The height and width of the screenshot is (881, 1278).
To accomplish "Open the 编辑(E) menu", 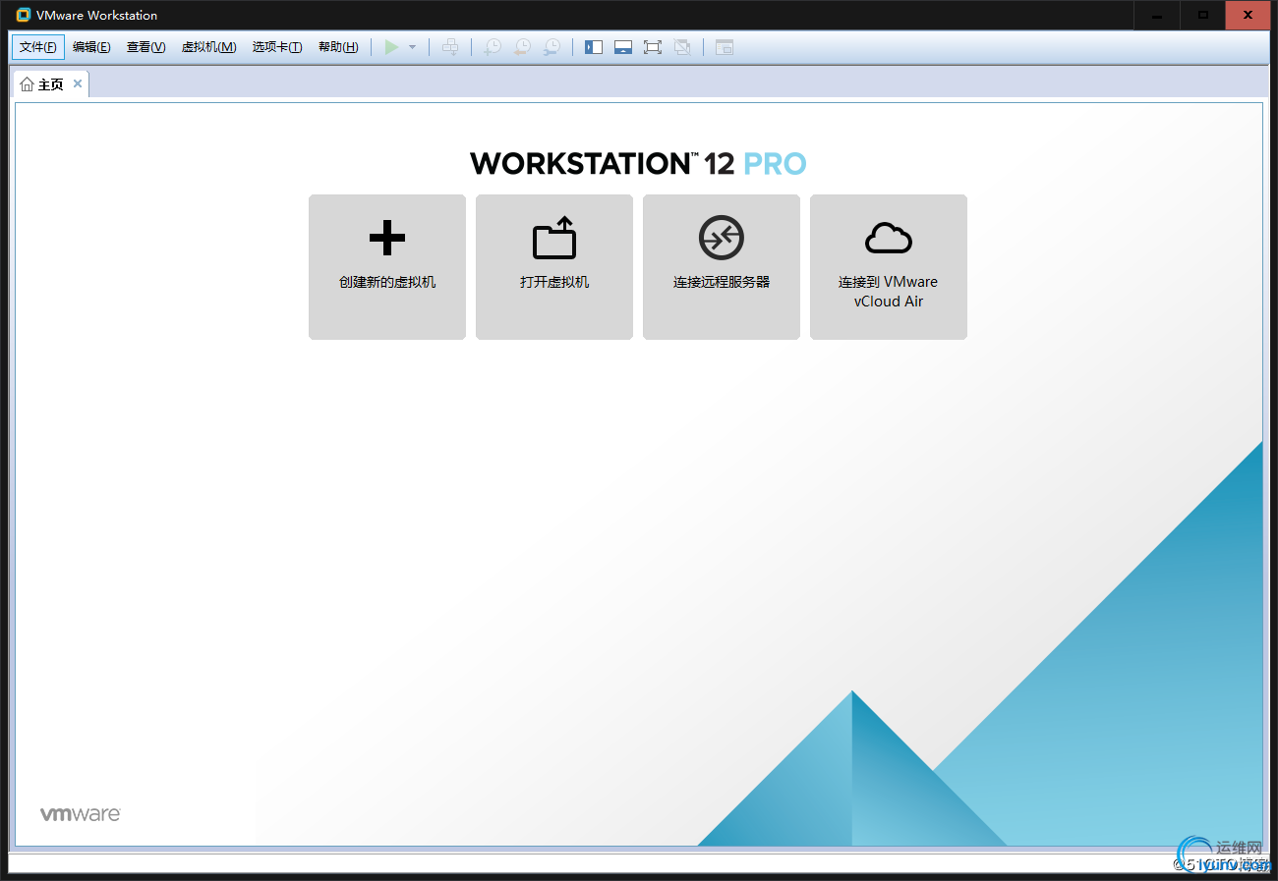I will point(91,47).
